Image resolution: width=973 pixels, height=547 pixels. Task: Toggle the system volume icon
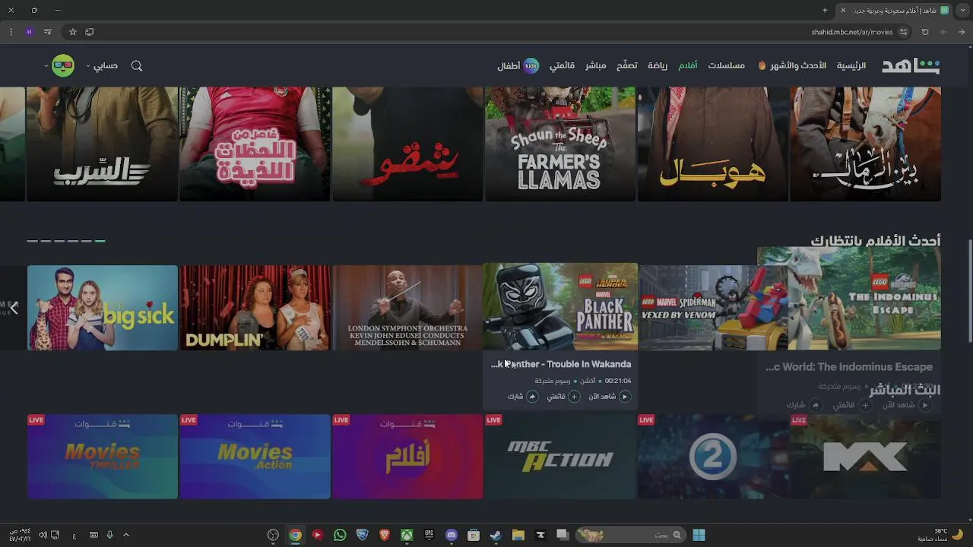(43, 535)
